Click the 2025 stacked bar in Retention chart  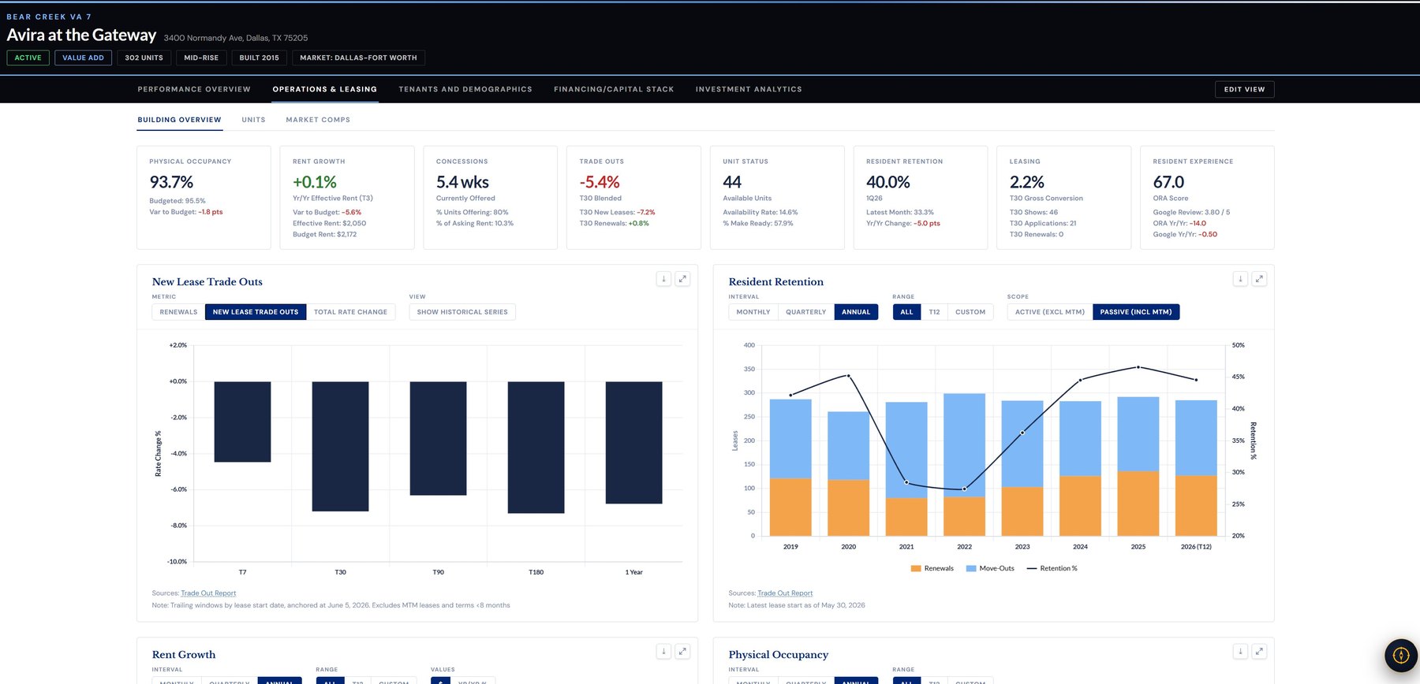(x=1138, y=467)
